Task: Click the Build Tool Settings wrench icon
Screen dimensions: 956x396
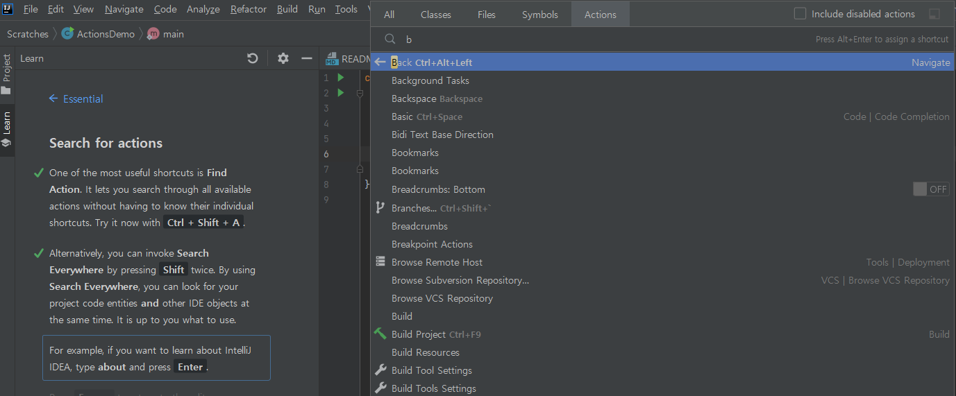Action: click(x=380, y=370)
